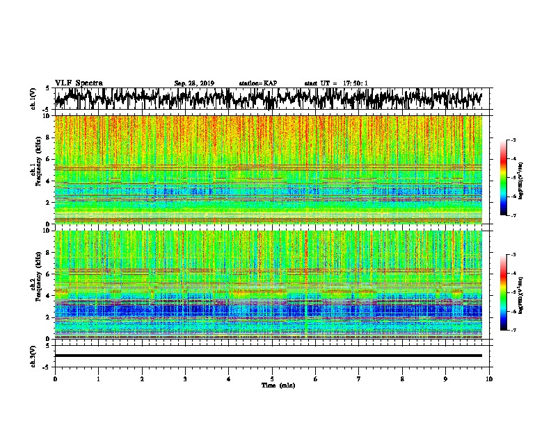Click time axis tick label "4"

tap(229, 379)
